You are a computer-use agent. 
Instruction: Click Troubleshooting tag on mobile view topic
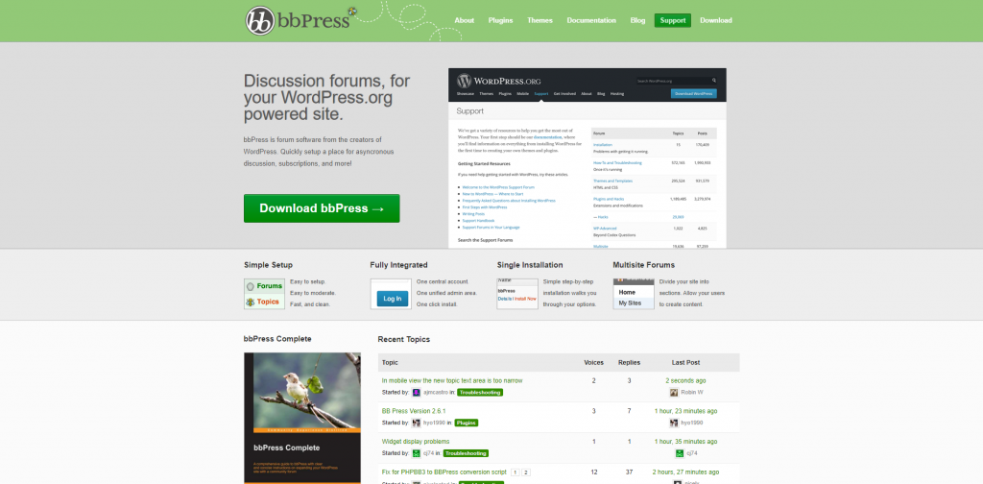(x=480, y=393)
